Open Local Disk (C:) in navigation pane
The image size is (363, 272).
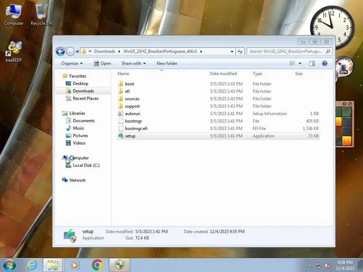click(86, 165)
